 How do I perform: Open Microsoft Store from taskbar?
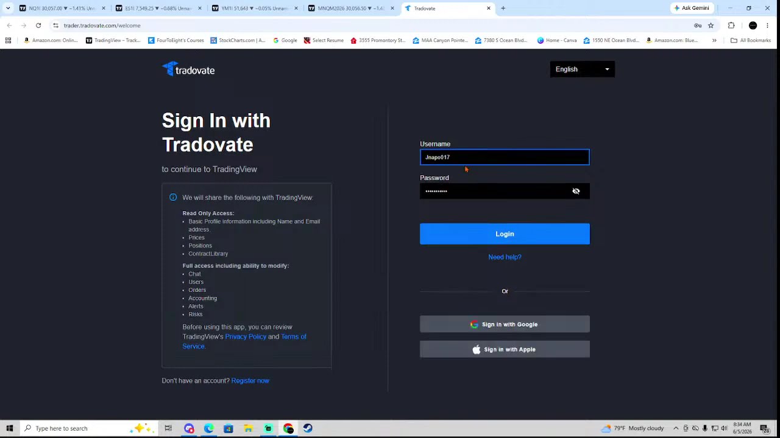[229, 428]
